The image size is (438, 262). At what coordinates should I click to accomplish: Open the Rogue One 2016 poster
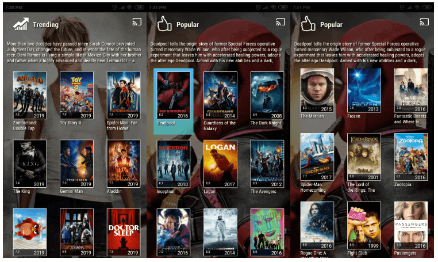317,225
